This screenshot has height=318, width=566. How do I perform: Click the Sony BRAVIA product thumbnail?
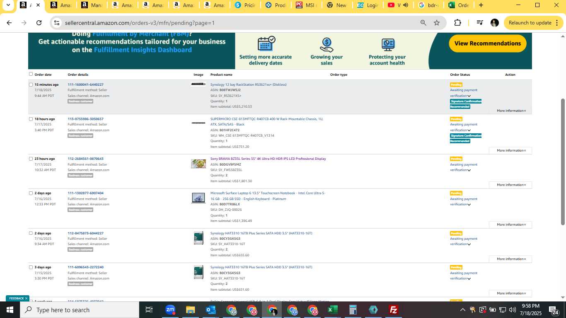click(x=198, y=164)
